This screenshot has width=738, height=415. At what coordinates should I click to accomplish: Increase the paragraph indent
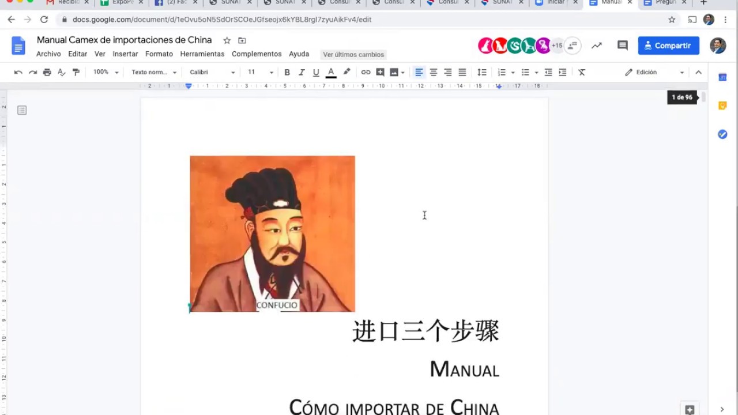tap(563, 72)
